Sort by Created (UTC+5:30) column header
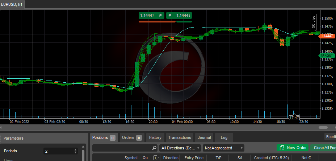This screenshot has height=161, width=336. 272,158
